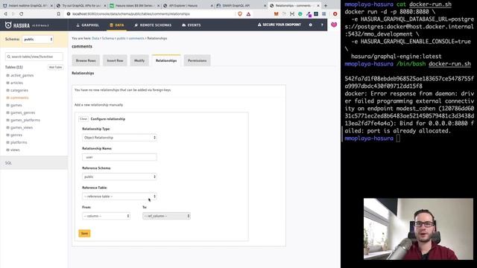Viewport: 477px width, 268px height.
Task: Click the browser address bar URL
Action: (x=131, y=13)
